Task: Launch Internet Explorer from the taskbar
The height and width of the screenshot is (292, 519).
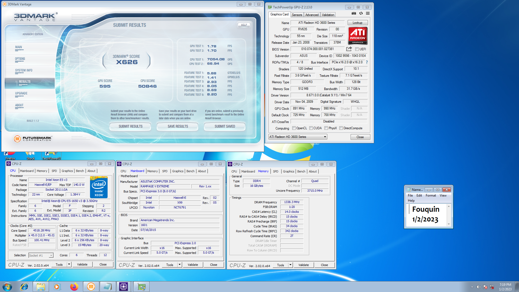Action: coord(24,287)
